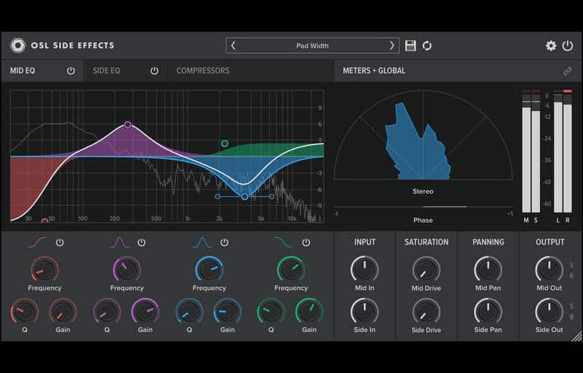
Task: Select the red high-pass filter shape icon
Action: pyautogui.click(x=38, y=242)
